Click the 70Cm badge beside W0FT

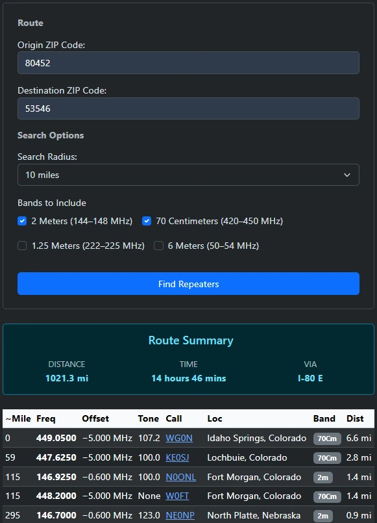pyautogui.click(x=327, y=496)
